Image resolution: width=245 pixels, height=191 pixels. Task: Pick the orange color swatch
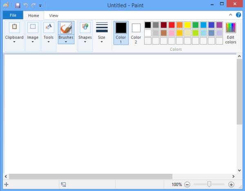180,25
